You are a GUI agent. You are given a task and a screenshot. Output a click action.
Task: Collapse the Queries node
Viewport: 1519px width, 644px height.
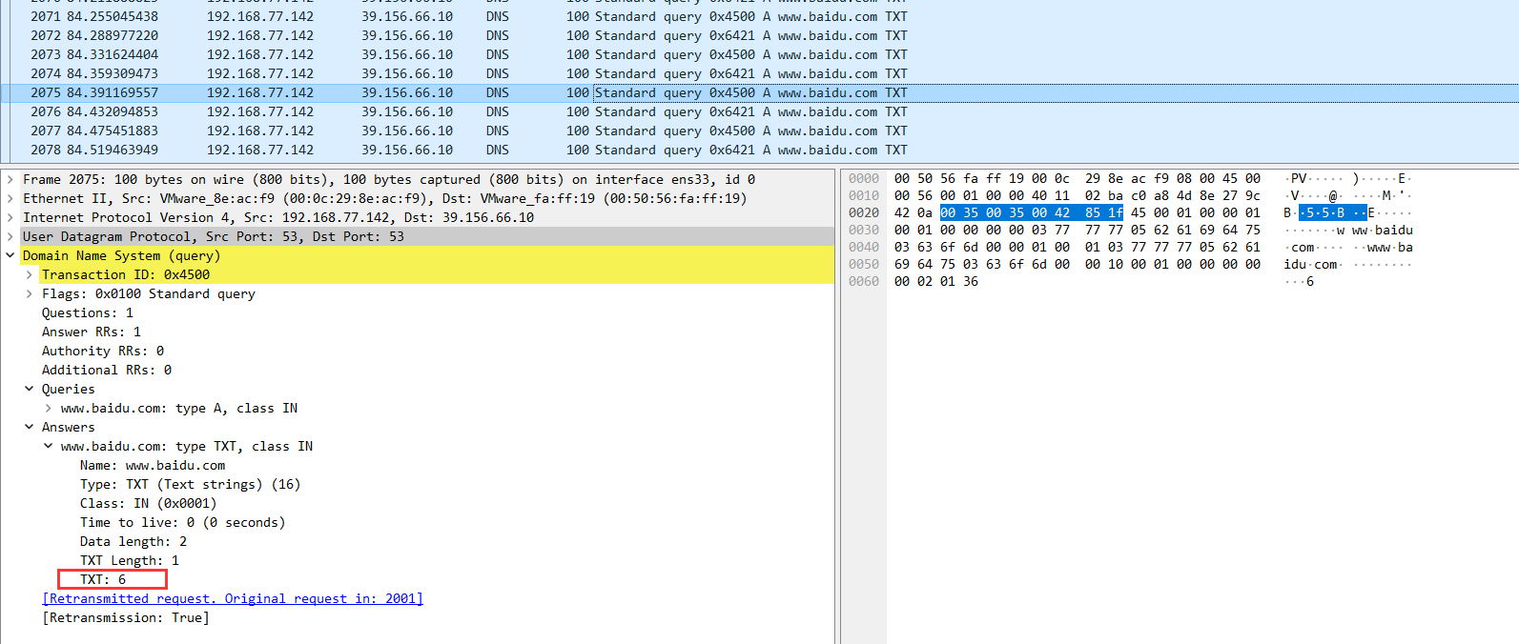30,389
